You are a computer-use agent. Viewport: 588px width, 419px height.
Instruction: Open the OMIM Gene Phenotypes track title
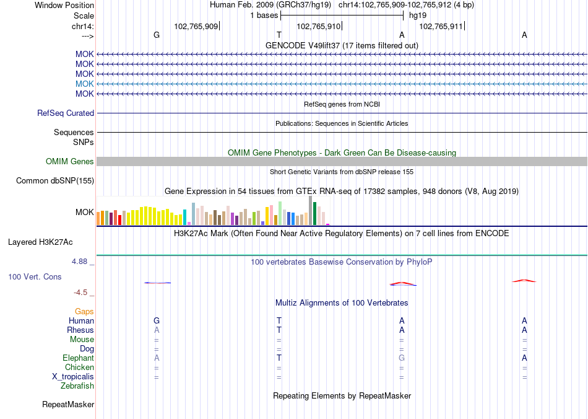point(342,153)
